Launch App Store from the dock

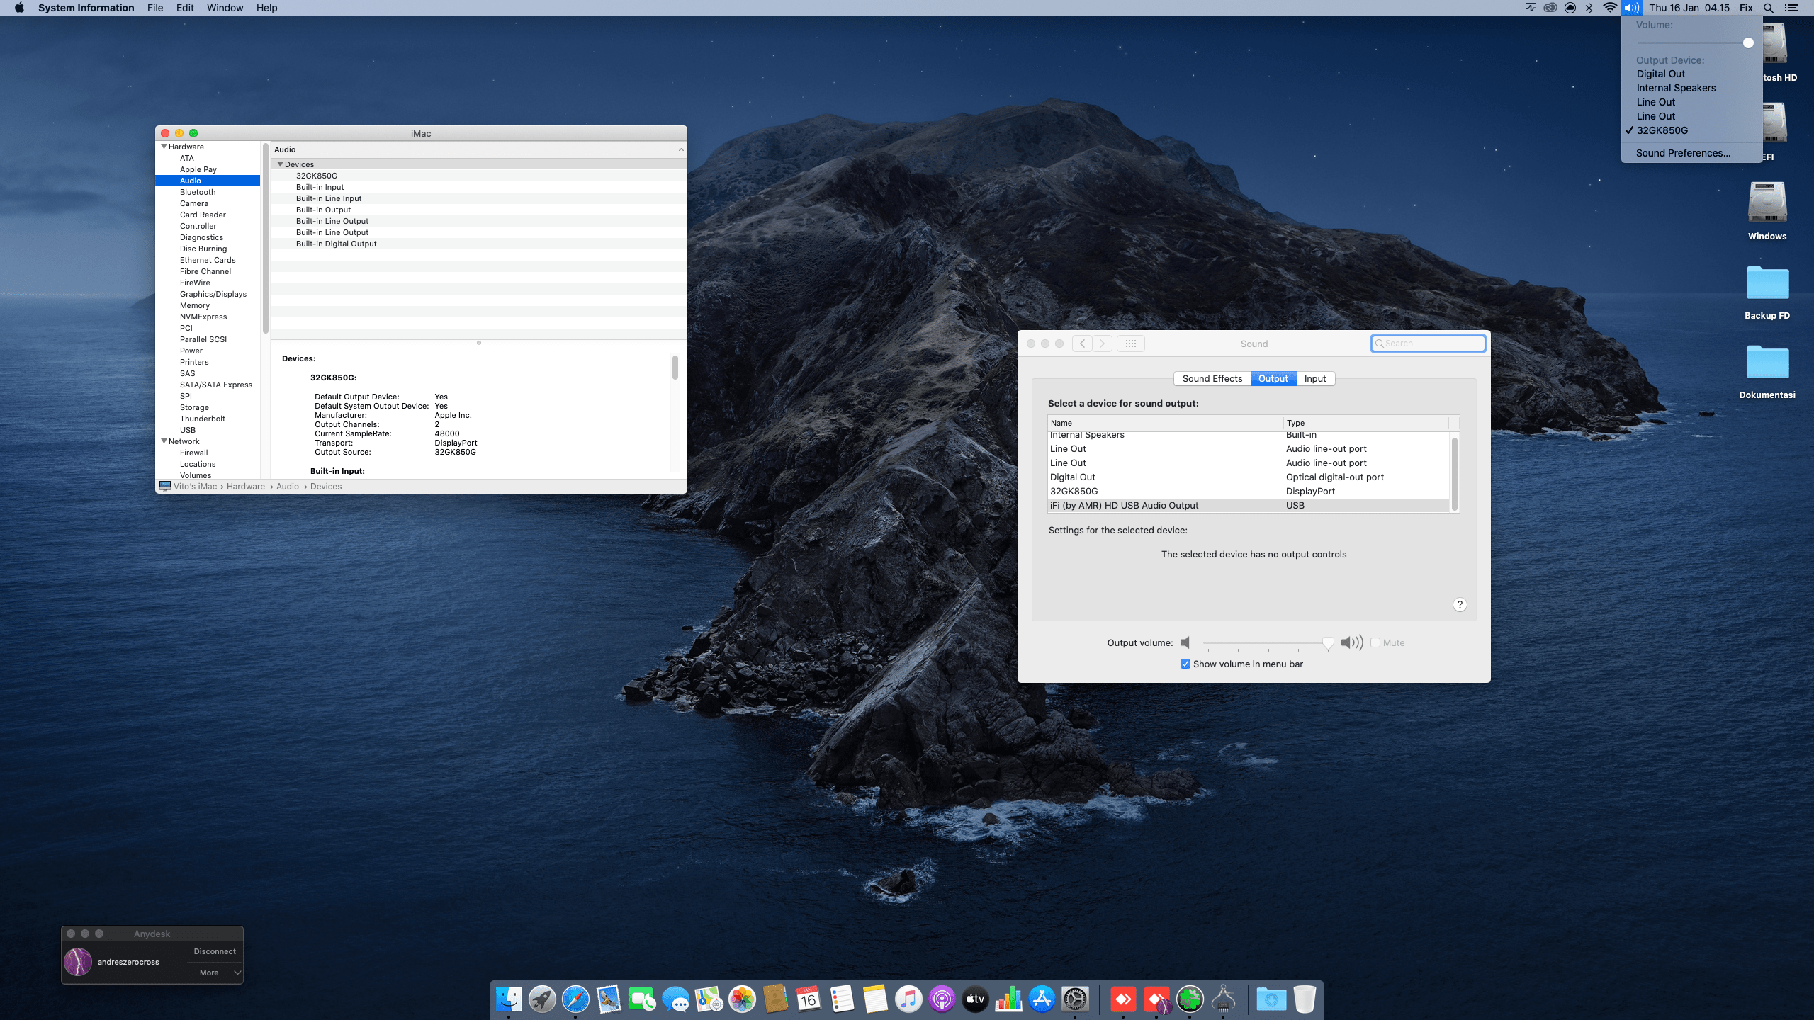click(1042, 999)
